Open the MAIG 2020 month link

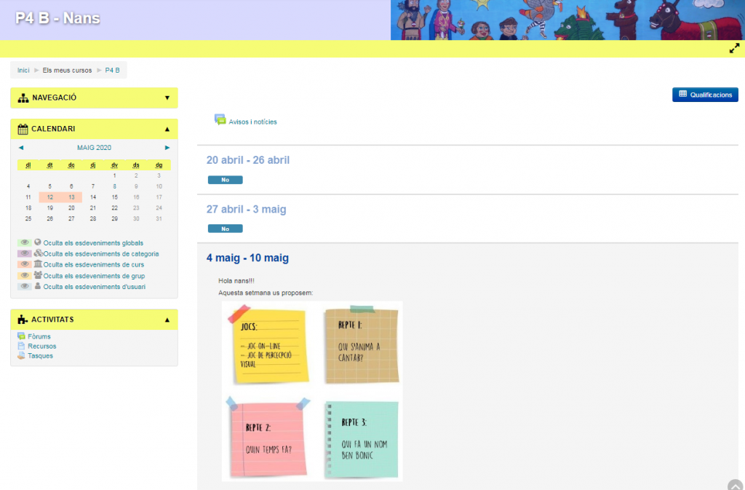[94, 148]
